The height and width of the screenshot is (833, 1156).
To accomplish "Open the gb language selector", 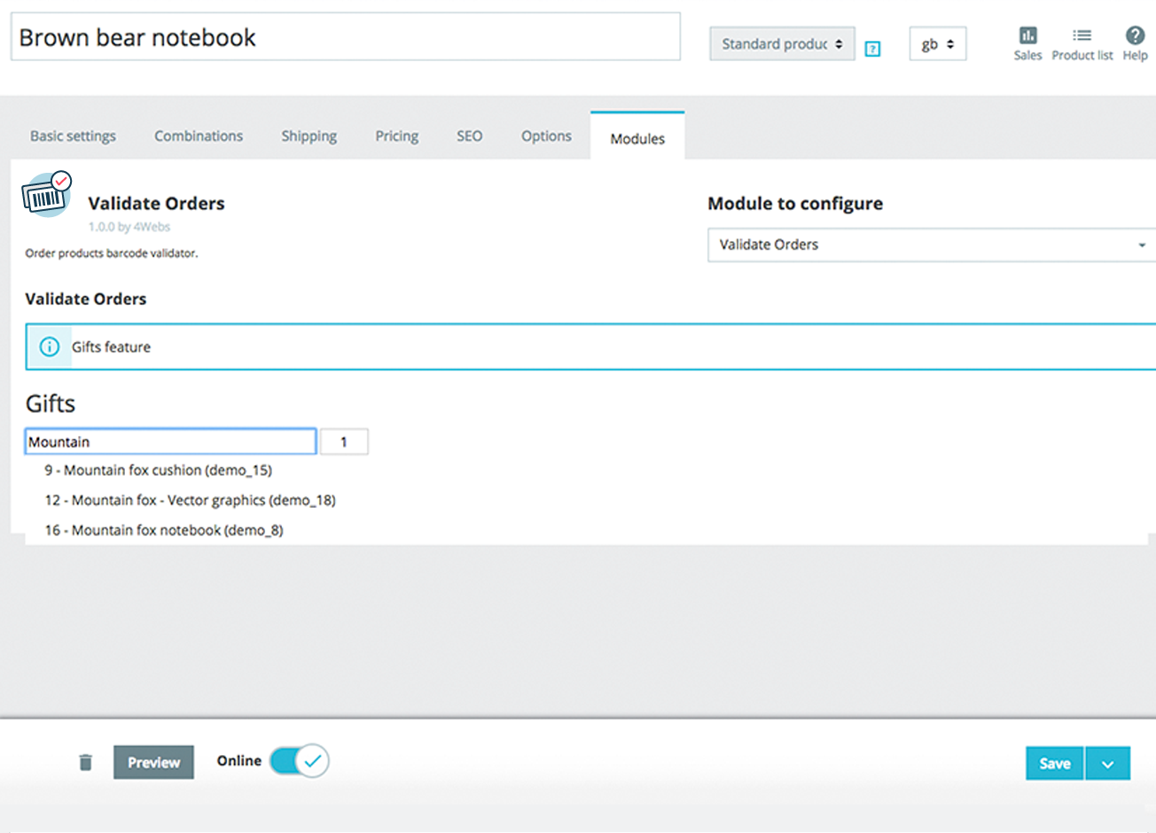I will (x=937, y=43).
